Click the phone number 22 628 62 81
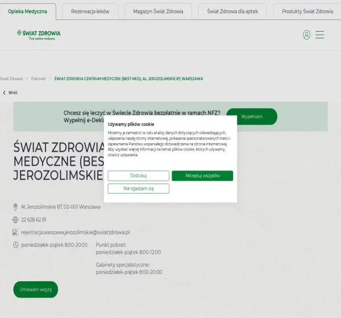 [x=34, y=220]
